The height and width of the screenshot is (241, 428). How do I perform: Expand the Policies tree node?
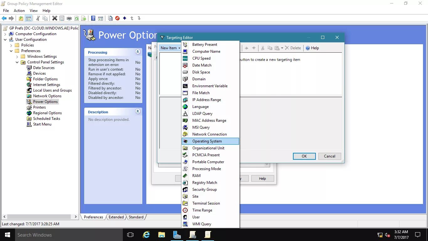pos(11,45)
